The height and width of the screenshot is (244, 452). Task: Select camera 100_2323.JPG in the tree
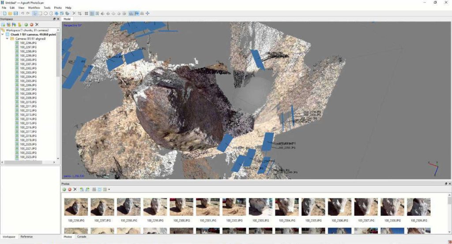pos(28,157)
